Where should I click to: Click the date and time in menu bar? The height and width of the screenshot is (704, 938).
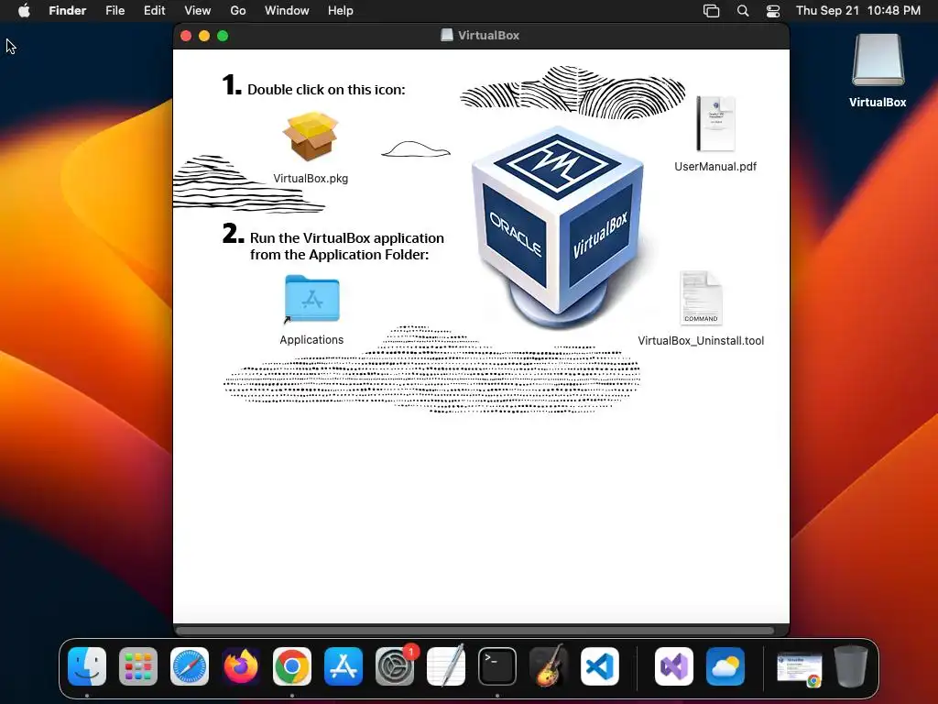857,11
